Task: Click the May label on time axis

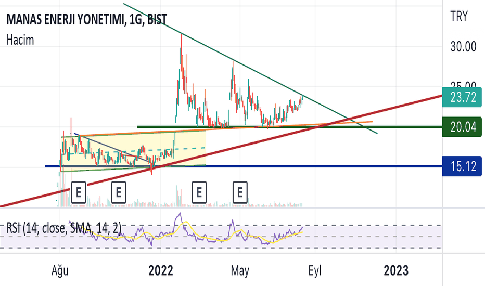Action: [240, 270]
